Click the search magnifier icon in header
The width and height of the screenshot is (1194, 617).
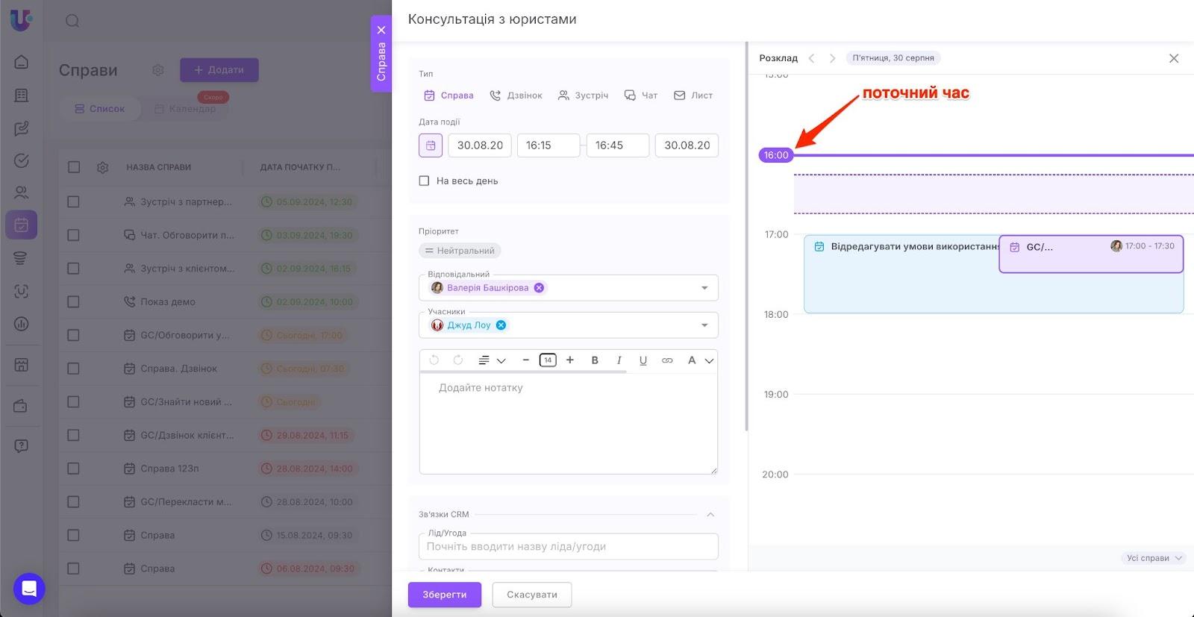coord(72,21)
